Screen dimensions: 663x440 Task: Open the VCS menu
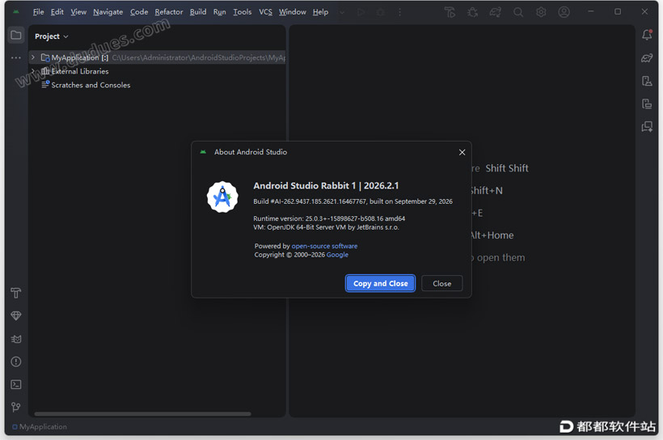(265, 12)
